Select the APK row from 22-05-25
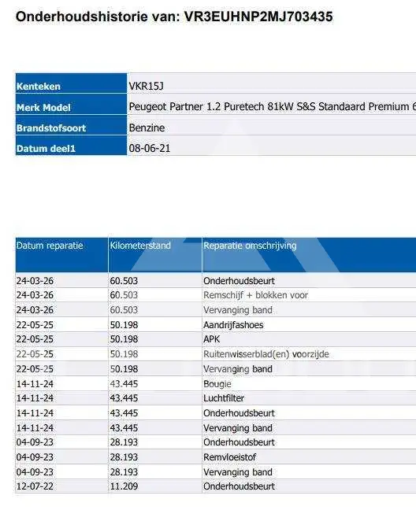Viewport: 416px width, 510px height. (x=216, y=339)
